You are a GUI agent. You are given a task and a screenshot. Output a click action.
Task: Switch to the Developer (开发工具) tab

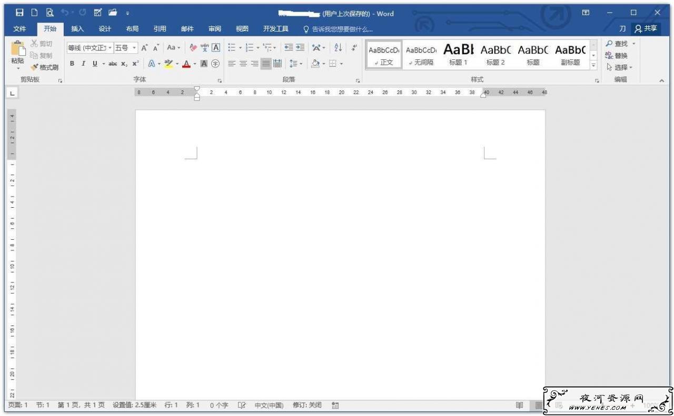tap(276, 29)
